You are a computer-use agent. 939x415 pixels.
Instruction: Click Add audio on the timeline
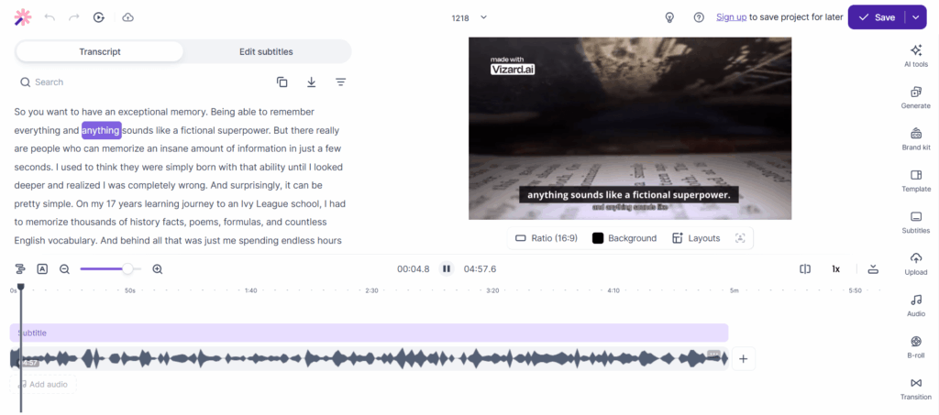43,385
